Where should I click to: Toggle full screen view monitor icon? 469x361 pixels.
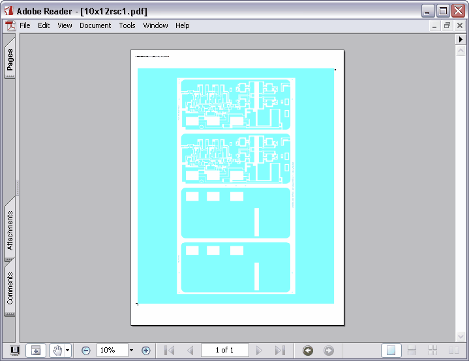(x=14, y=350)
